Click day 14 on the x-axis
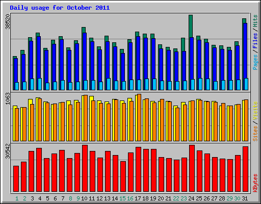The width and height of the screenshot is (261, 204). [x=115, y=198]
